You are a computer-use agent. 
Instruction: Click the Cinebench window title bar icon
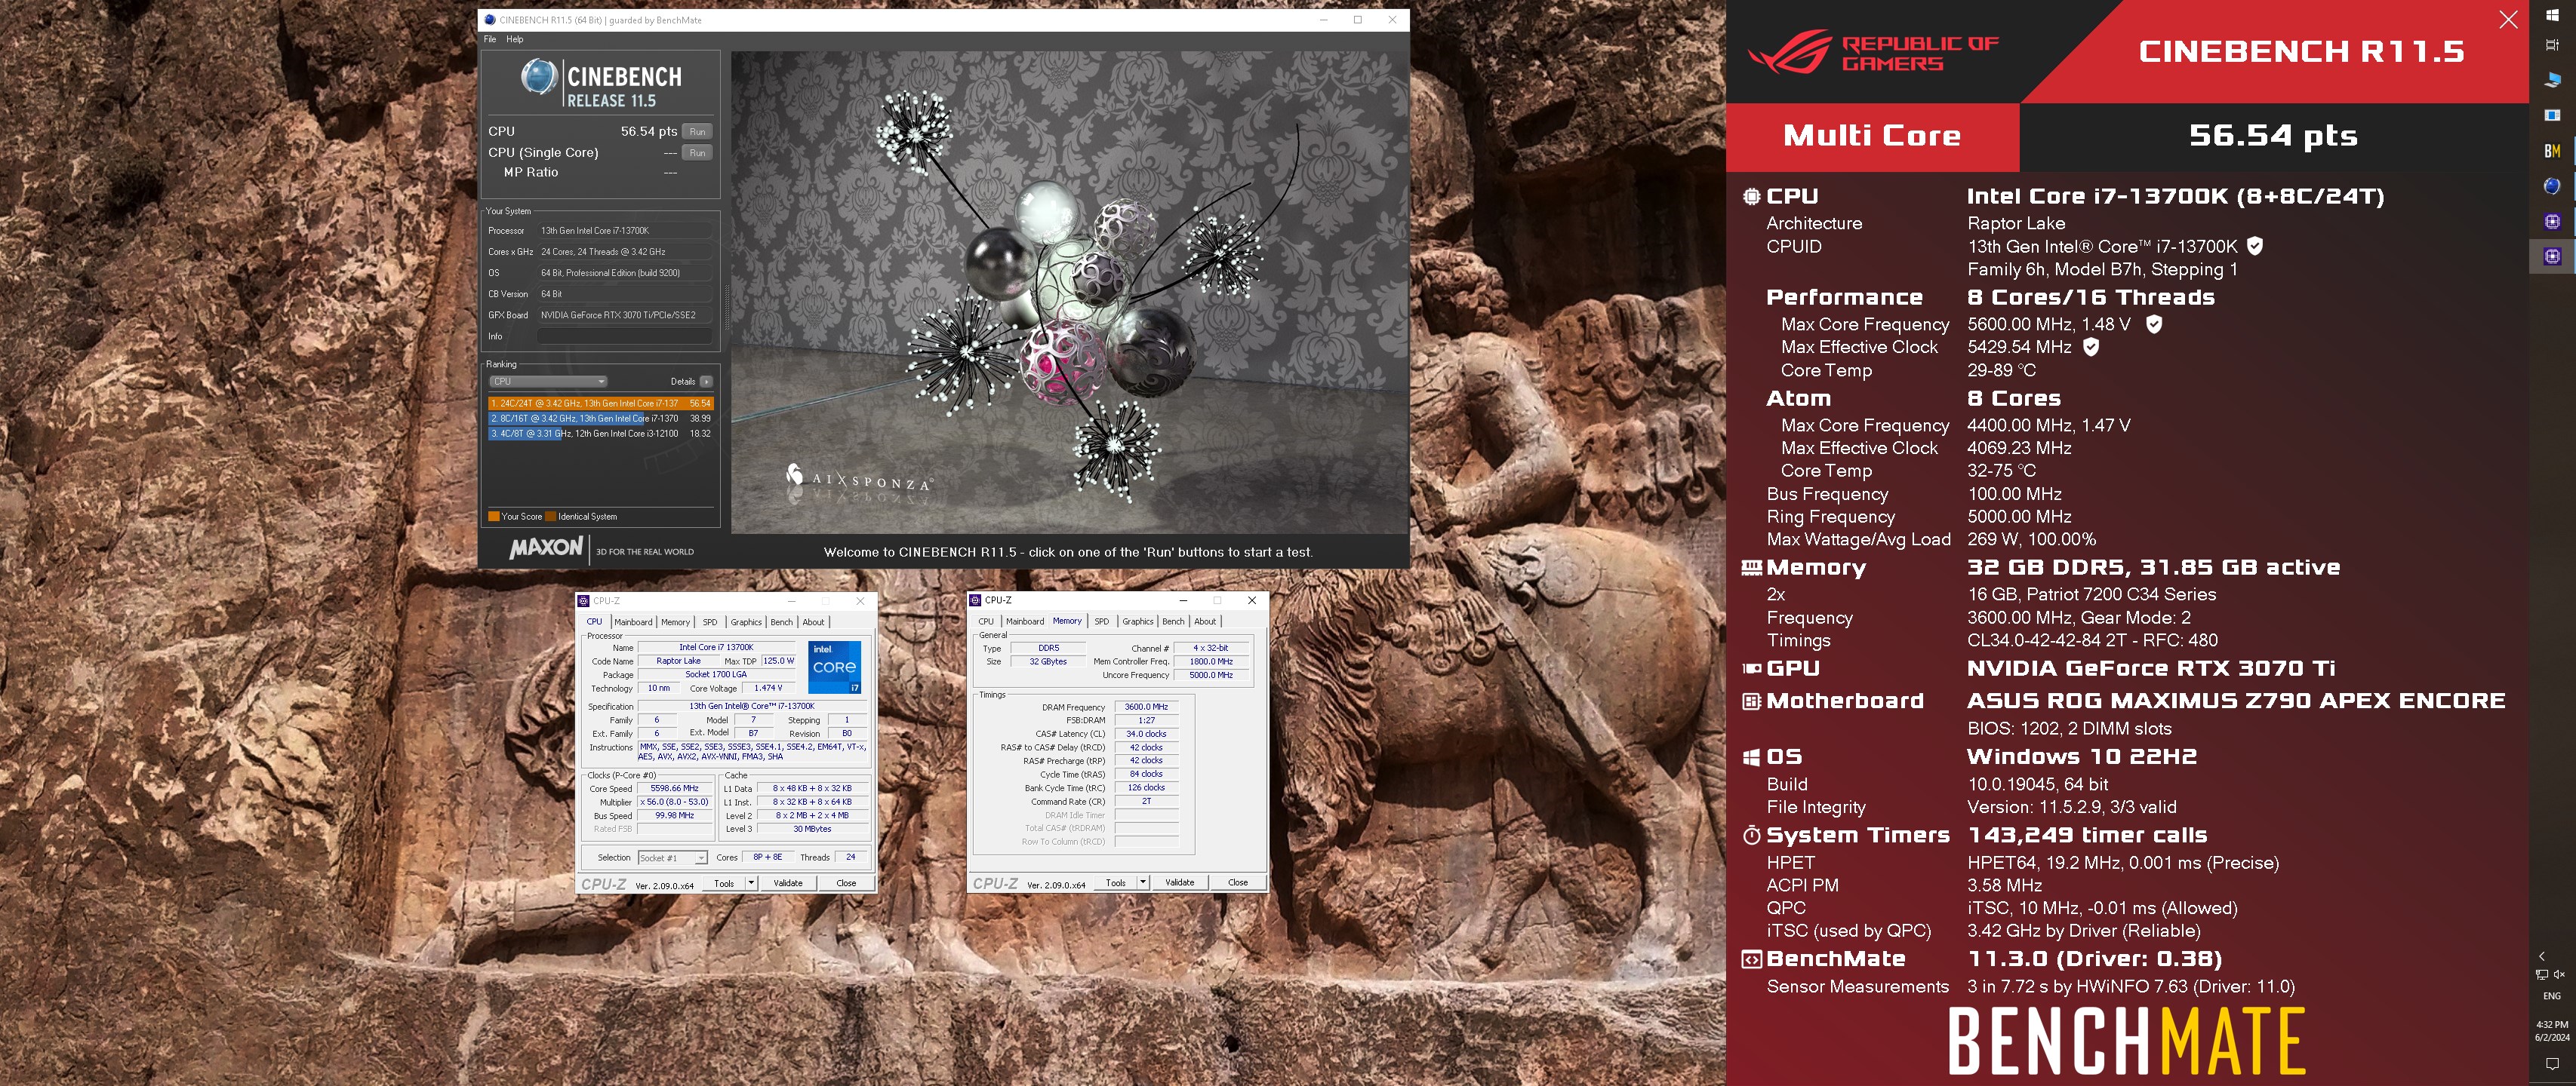tap(489, 20)
